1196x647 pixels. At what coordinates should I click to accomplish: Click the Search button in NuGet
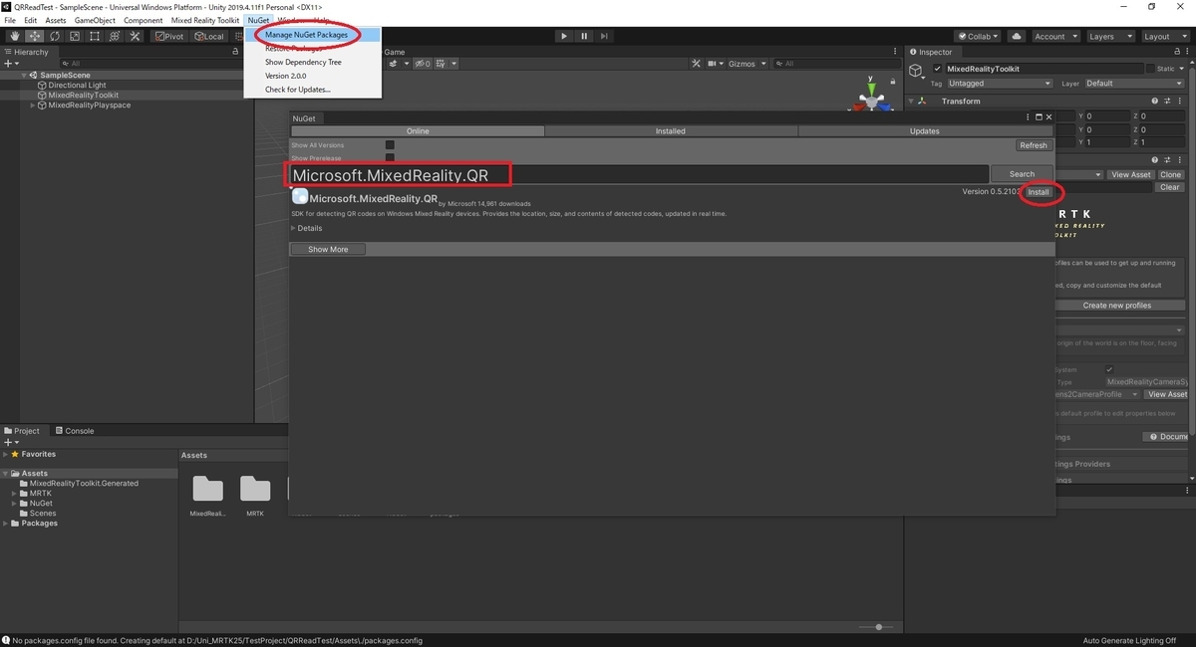(x=1022, y=173)
